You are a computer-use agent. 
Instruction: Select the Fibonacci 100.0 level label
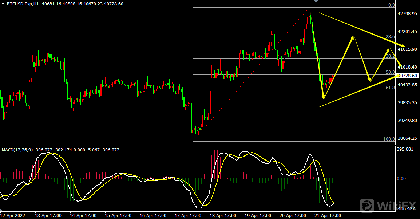(389, 139)
